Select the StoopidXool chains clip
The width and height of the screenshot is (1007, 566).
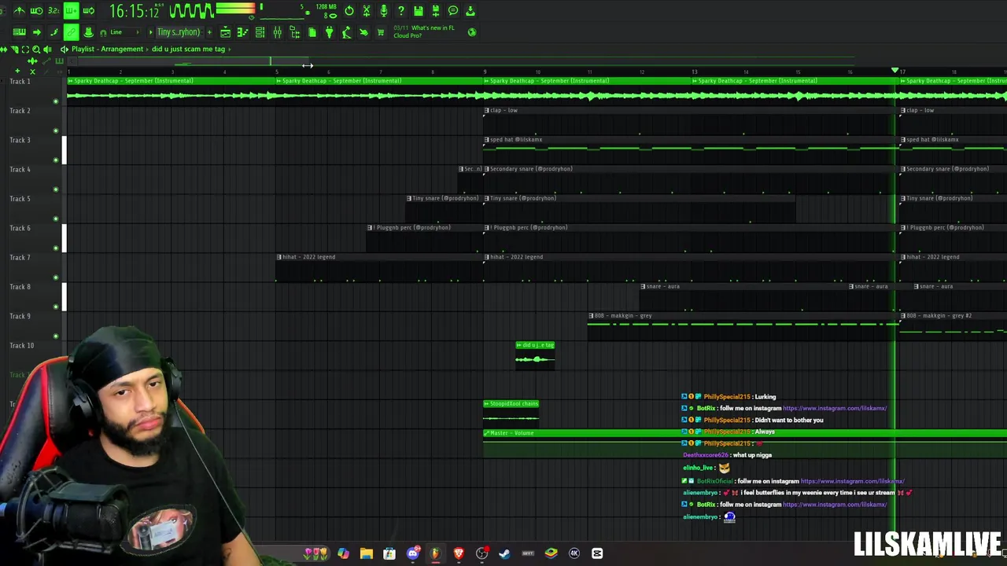tap(511, 413)
